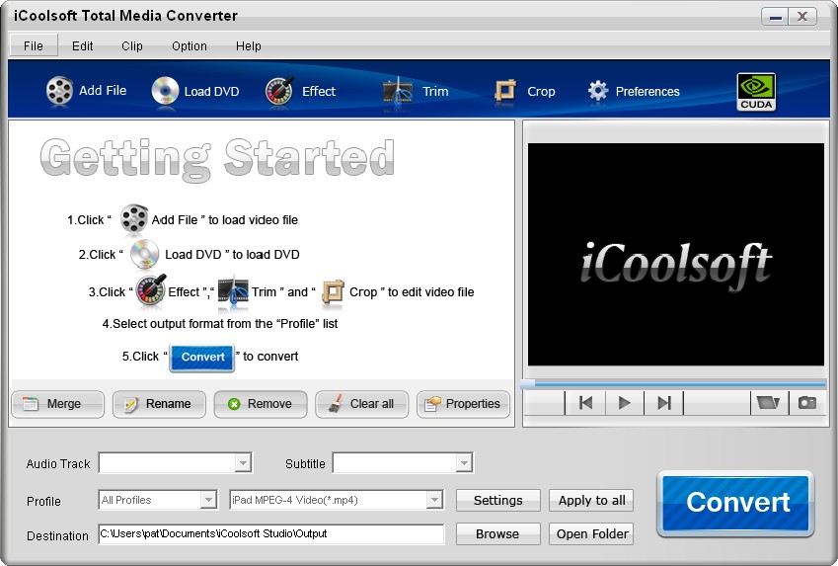Viewport: 838px width, 566px height.
Task: Expand the Subtitle dropdown
Action: tap(464, 462)
